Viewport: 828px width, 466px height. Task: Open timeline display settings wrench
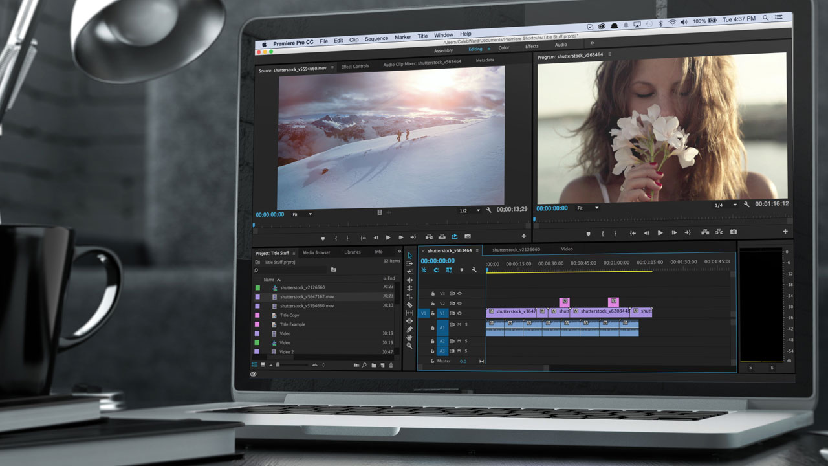coord(474,270)
